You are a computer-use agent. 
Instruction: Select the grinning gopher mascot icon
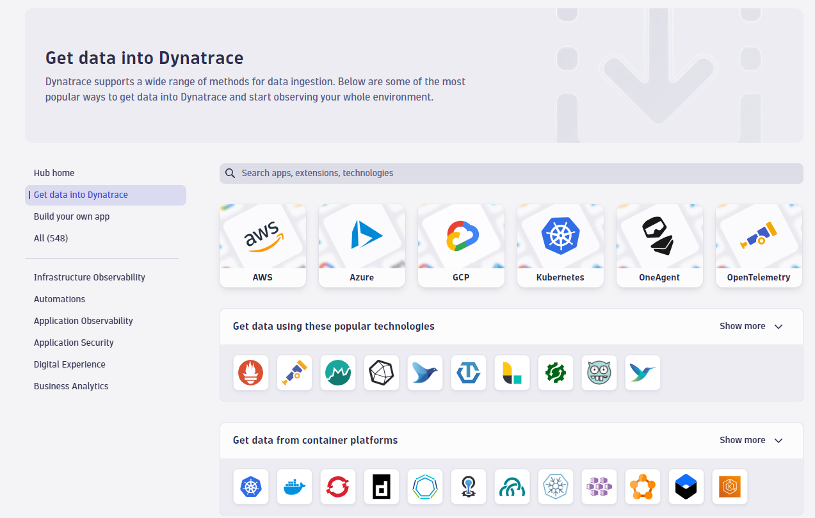(x=599, y=373)
